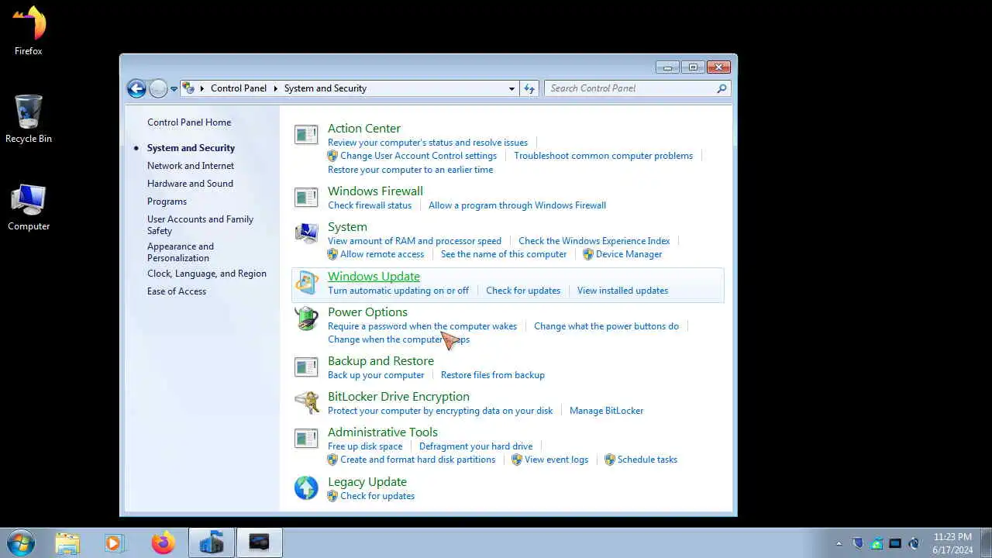
Task: Refresh the Control Panel address bar
Action: (529, 88)
